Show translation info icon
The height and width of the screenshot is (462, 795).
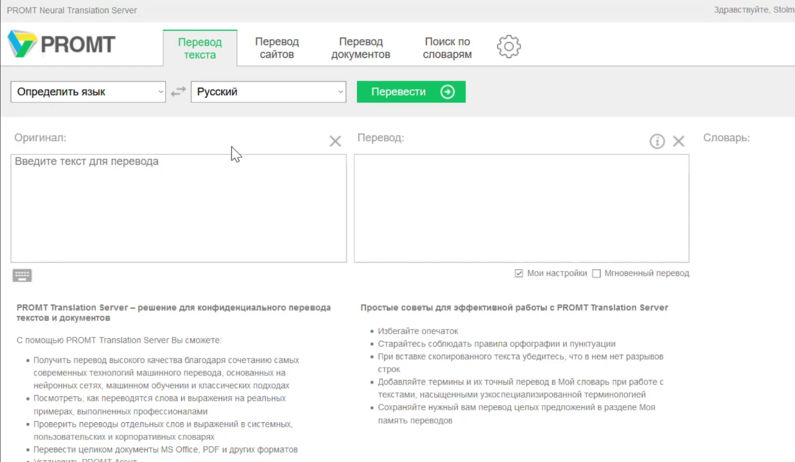click(x=657, y=141)
